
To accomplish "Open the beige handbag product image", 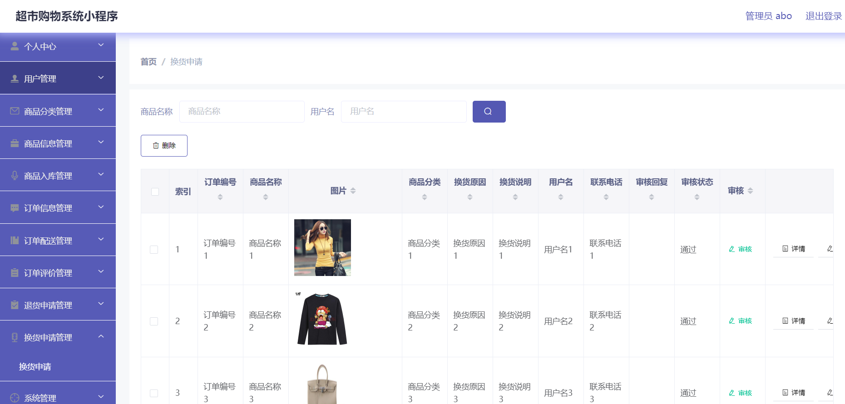I will pyautogui.click(x=322, y=384).
